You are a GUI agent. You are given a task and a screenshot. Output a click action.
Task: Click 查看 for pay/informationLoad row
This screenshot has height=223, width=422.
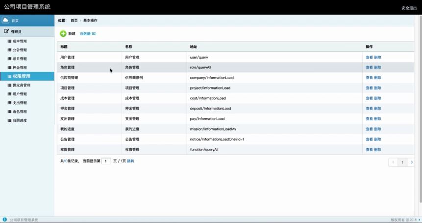369,119
